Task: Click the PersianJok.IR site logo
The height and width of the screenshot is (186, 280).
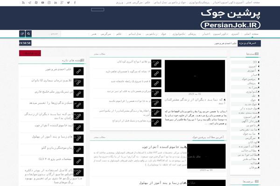Action: (x=231, y=19)
